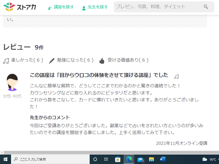Open Microsoft Edge from the taskbar

(x=129, y=159)
